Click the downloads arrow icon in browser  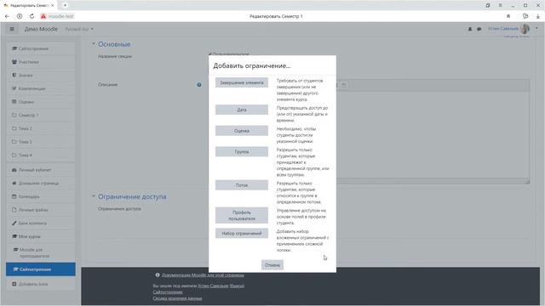(537, 16)
